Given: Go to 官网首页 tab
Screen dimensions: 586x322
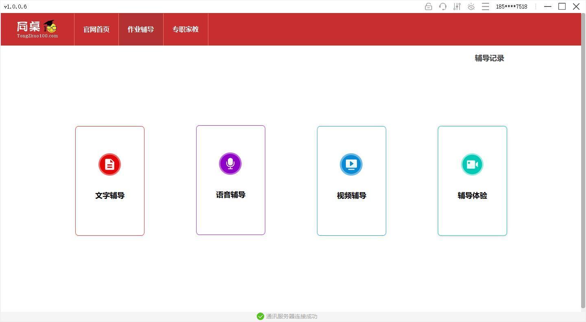Looking at the screenshot, I should (x=96, y=29).
